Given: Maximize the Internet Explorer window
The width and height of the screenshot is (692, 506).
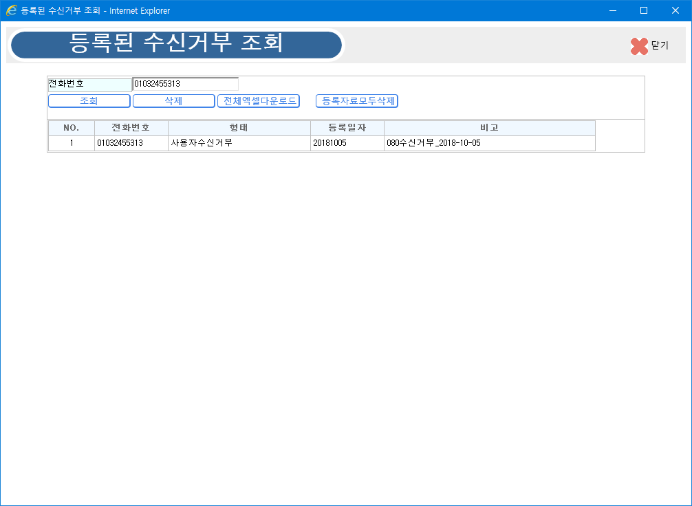Looking at the screenshot, I should point(644,10).
